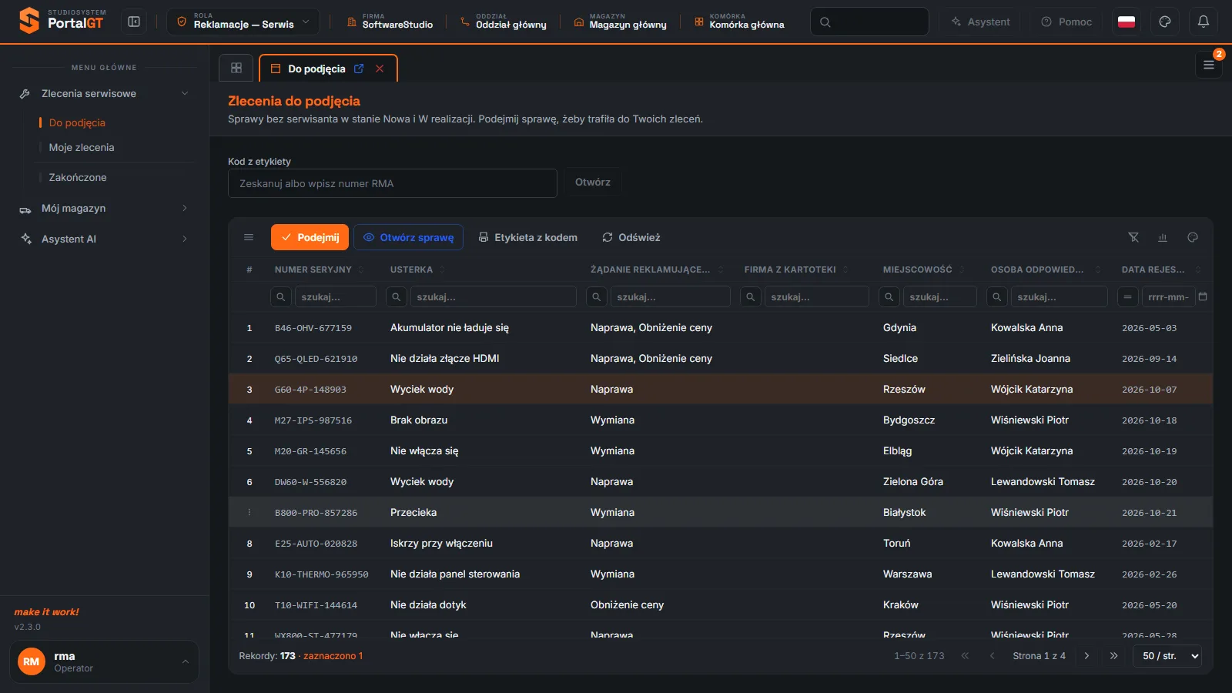
Task: Open the Asystent button in header
Action: 980,22
